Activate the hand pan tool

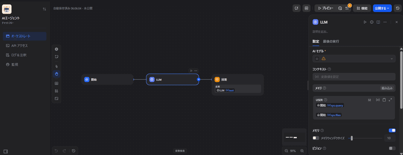click(x=56, y=74)
